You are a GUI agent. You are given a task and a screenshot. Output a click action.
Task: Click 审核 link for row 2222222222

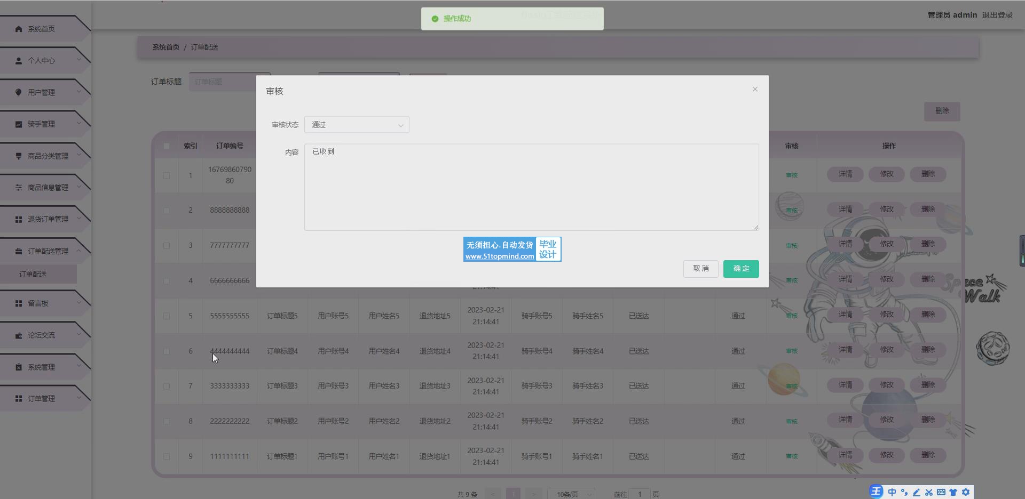point(792,421)
